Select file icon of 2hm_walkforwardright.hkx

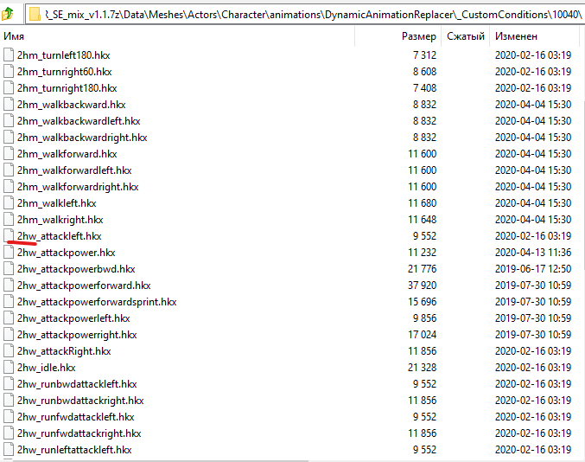(x=9, y=186)
